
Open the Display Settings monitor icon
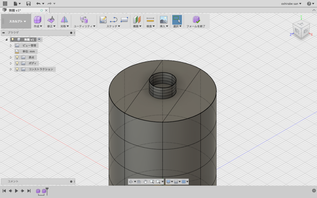[x=168, y=182]
